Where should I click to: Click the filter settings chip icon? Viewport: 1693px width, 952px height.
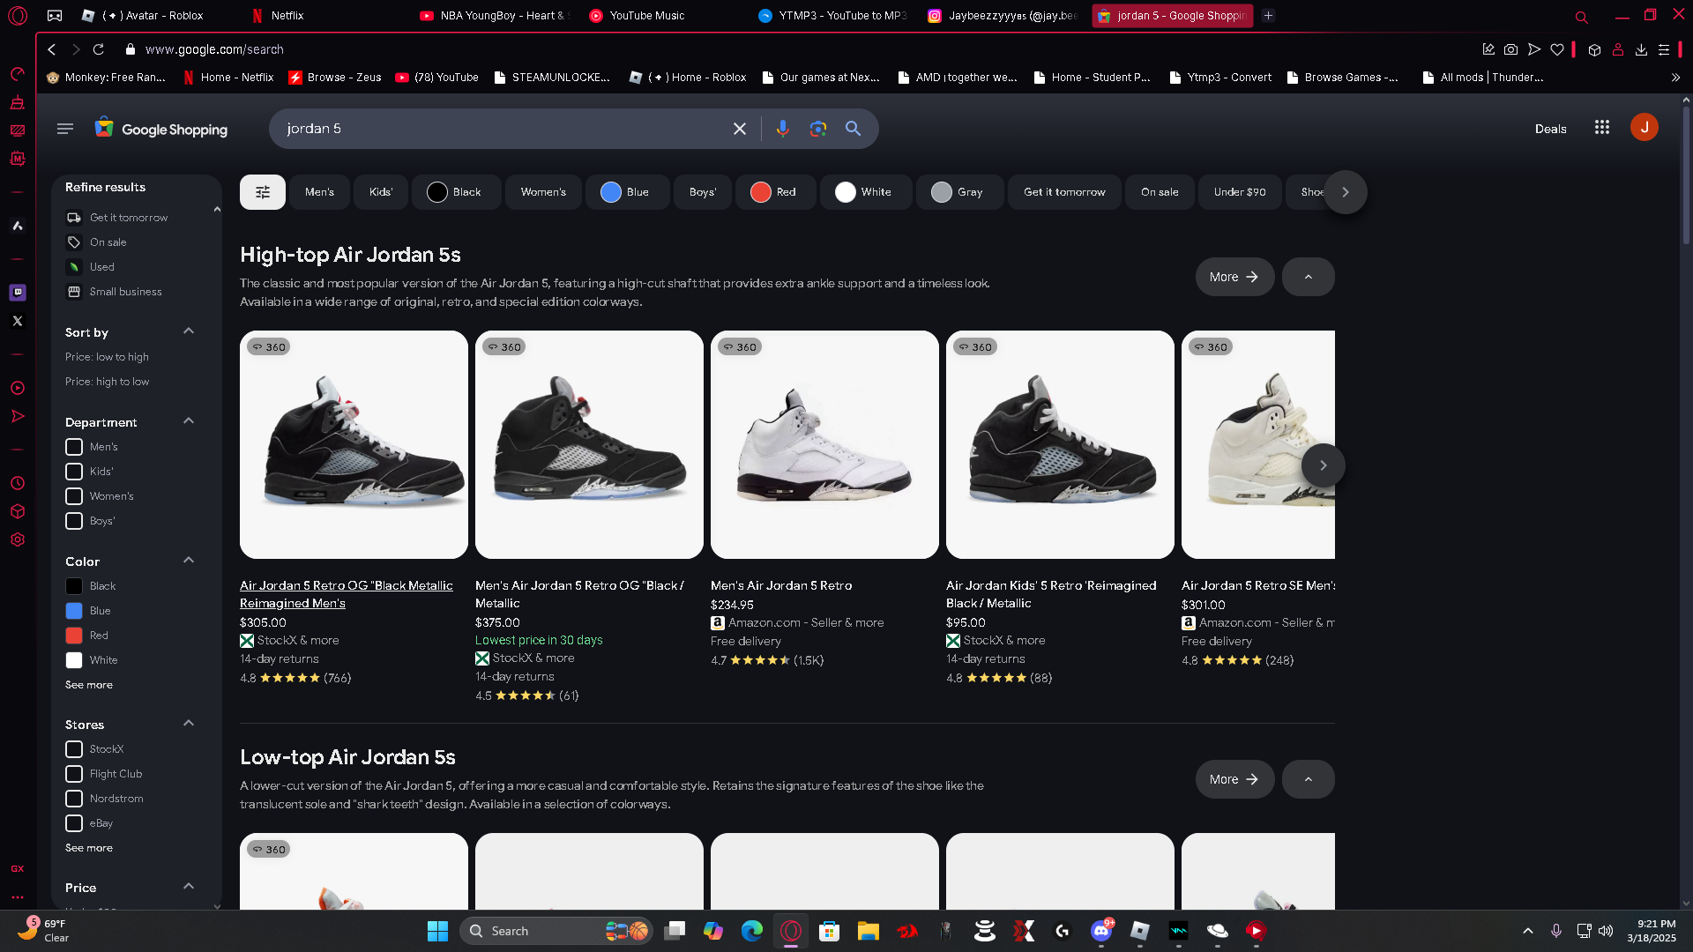263,192
